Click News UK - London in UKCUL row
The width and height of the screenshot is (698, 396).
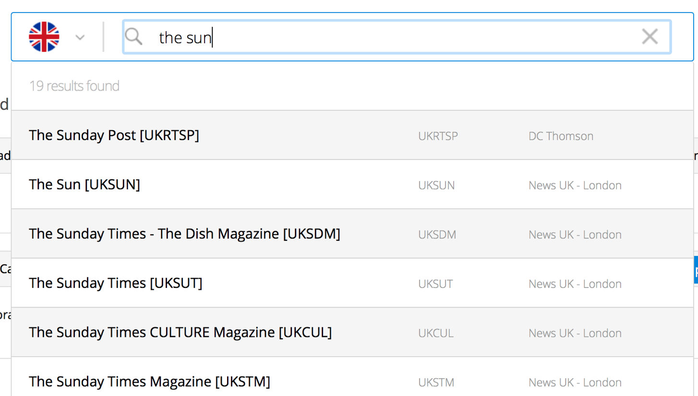(x=575, y=333)
